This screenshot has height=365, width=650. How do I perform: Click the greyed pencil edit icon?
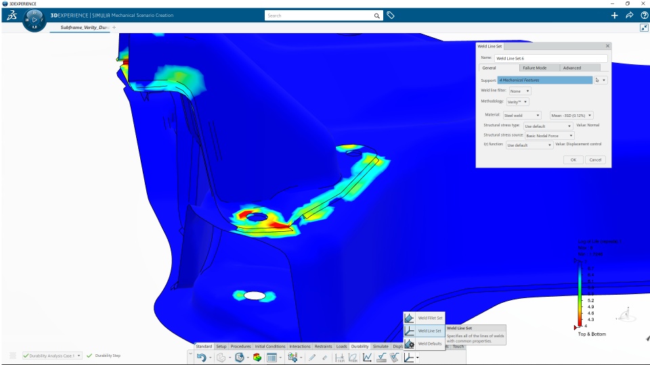click(312, 358)
